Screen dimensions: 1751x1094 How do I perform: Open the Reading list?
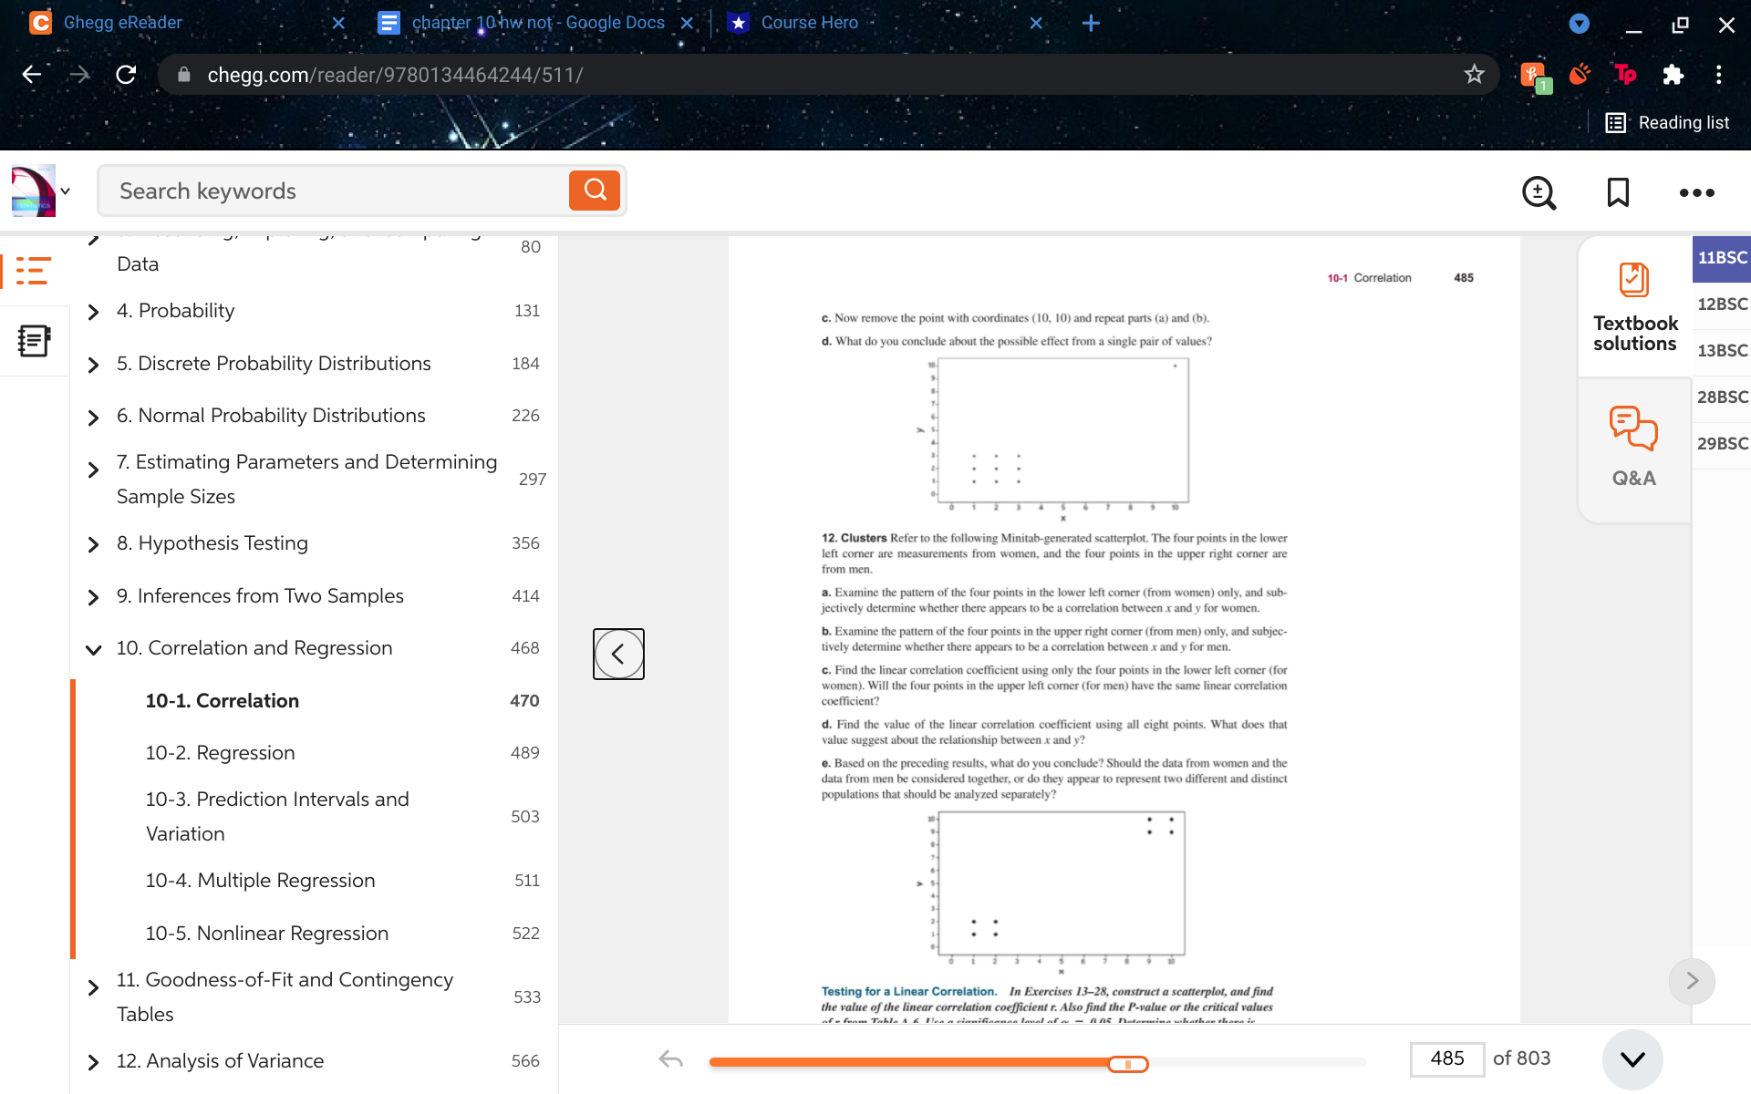(x=1668, y=121)
